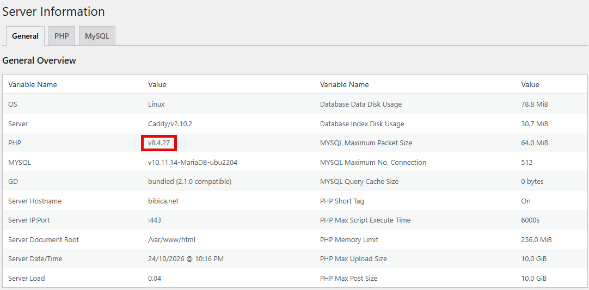
Task: Click the 'Server Date/Time' label
Action: click(35, 259)
